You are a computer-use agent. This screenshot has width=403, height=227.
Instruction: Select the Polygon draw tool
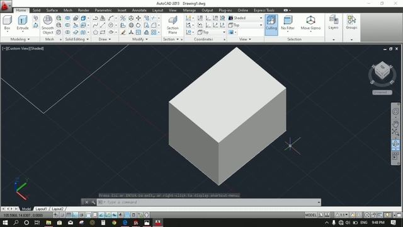coord(95,32)
